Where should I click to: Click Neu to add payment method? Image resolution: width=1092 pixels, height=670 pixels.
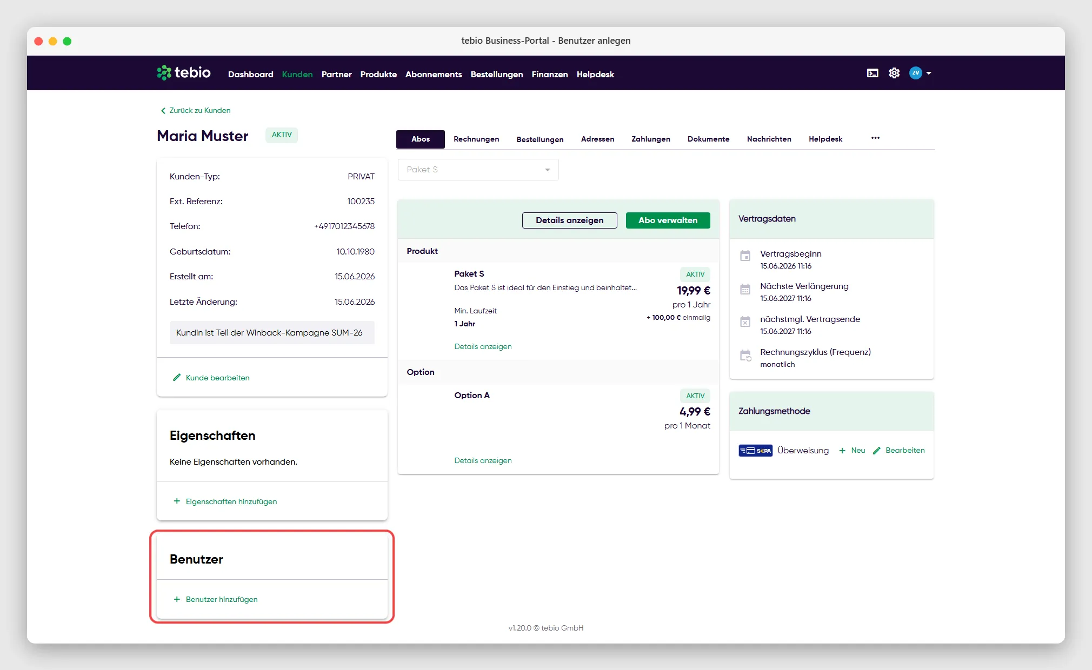pos(858,450)
